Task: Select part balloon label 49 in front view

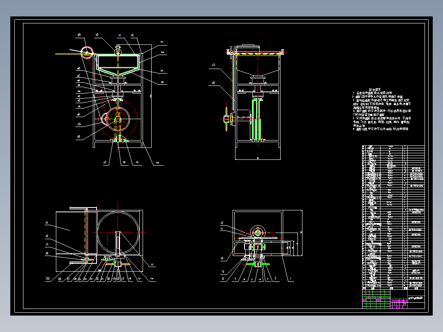Action: (79, 35)
